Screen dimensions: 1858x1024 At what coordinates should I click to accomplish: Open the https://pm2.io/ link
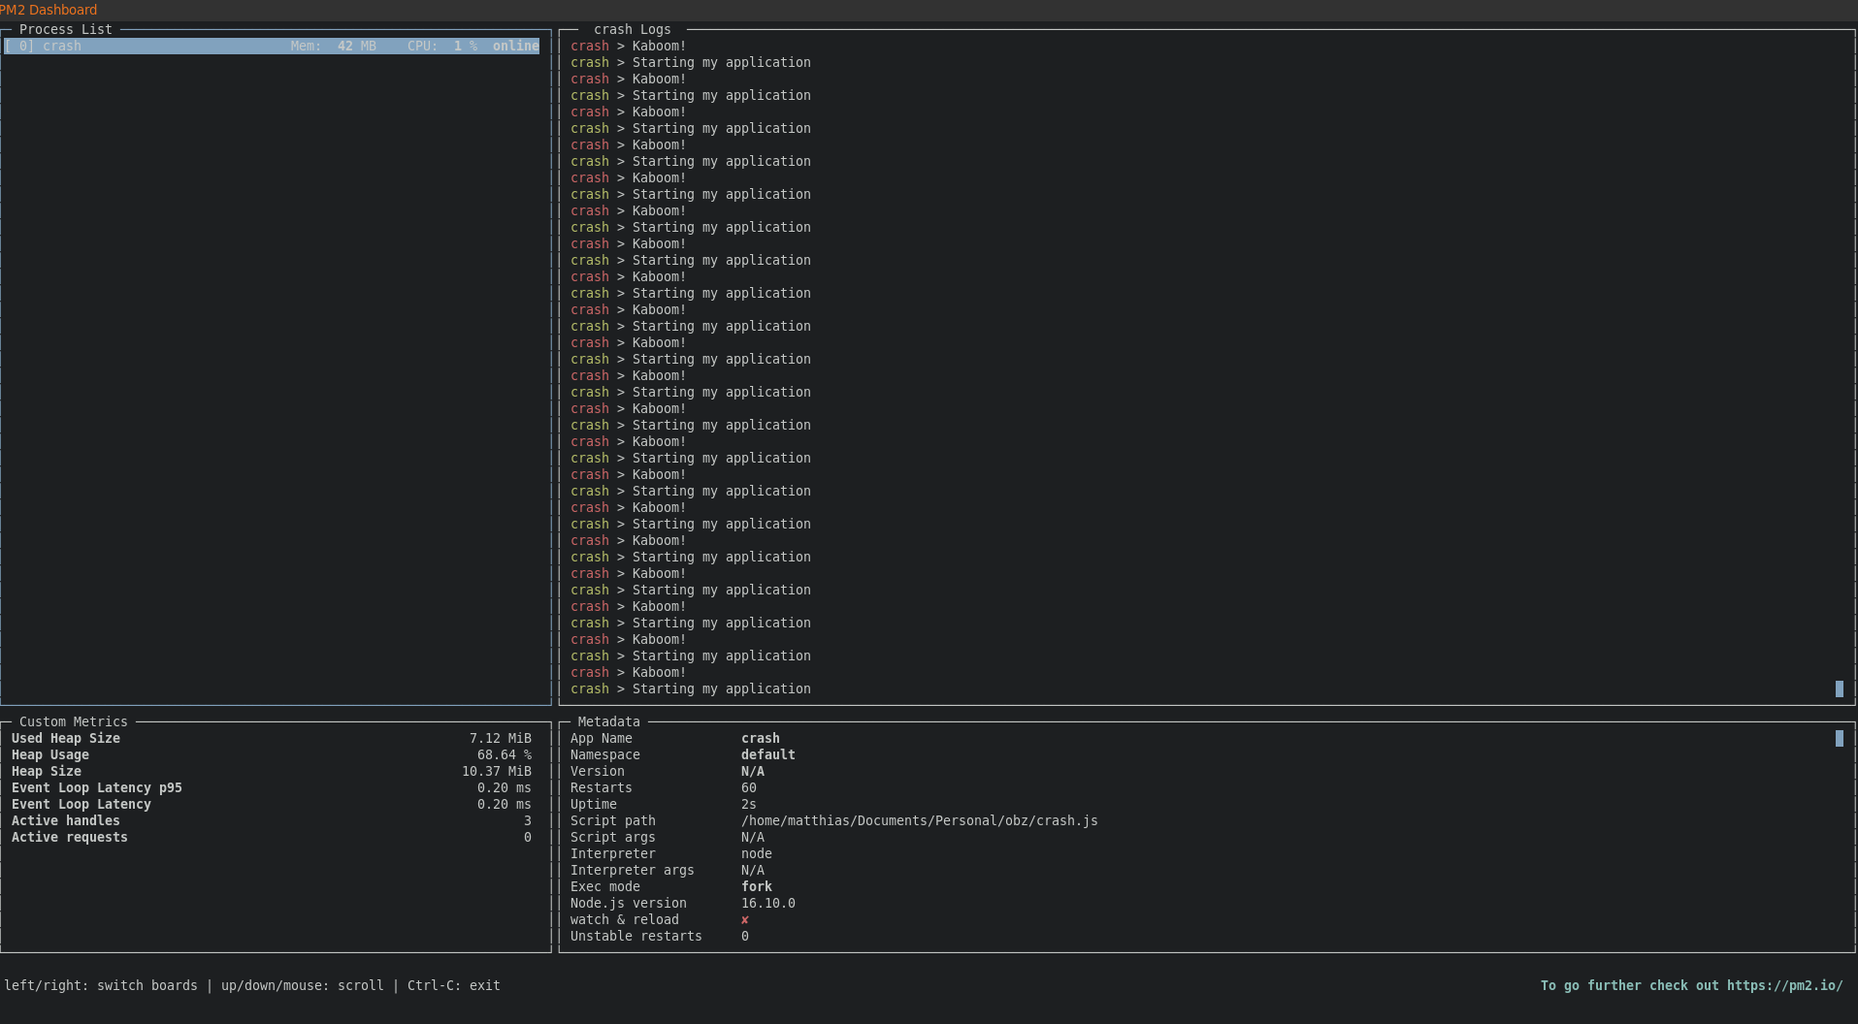[x=1784, y=985]
